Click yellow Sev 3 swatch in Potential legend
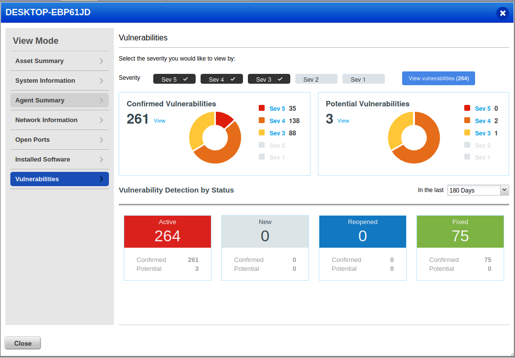515x358 pixels. coord(467,132)
